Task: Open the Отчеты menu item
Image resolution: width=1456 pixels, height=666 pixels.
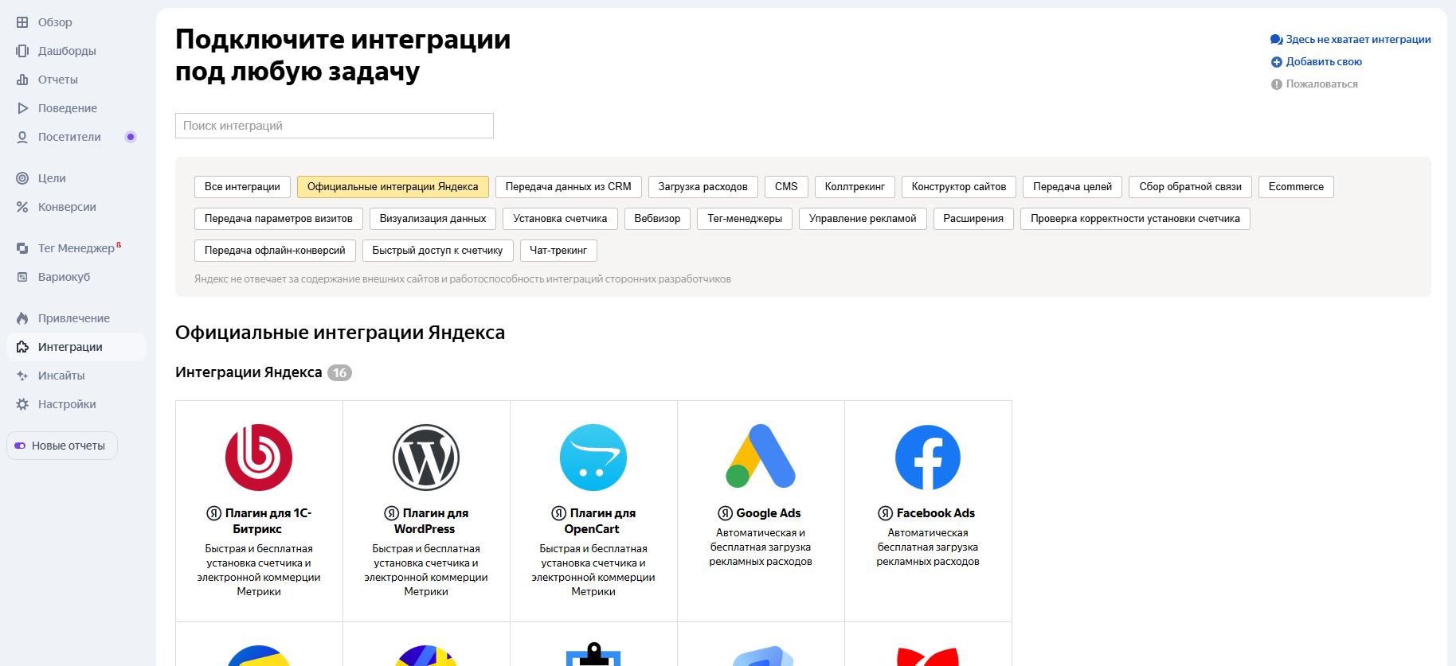Action: pos(58,80)
